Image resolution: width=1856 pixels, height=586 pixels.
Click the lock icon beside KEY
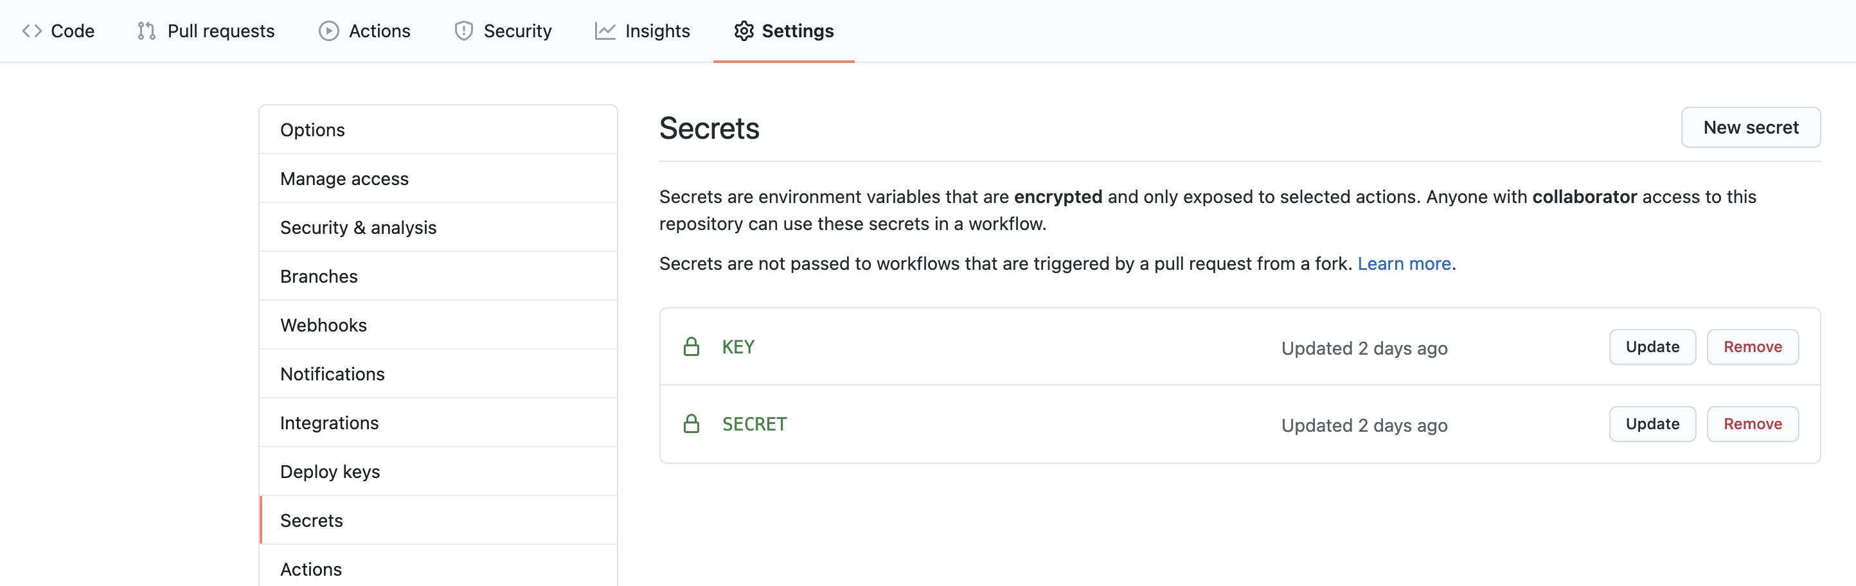point(691,347)
